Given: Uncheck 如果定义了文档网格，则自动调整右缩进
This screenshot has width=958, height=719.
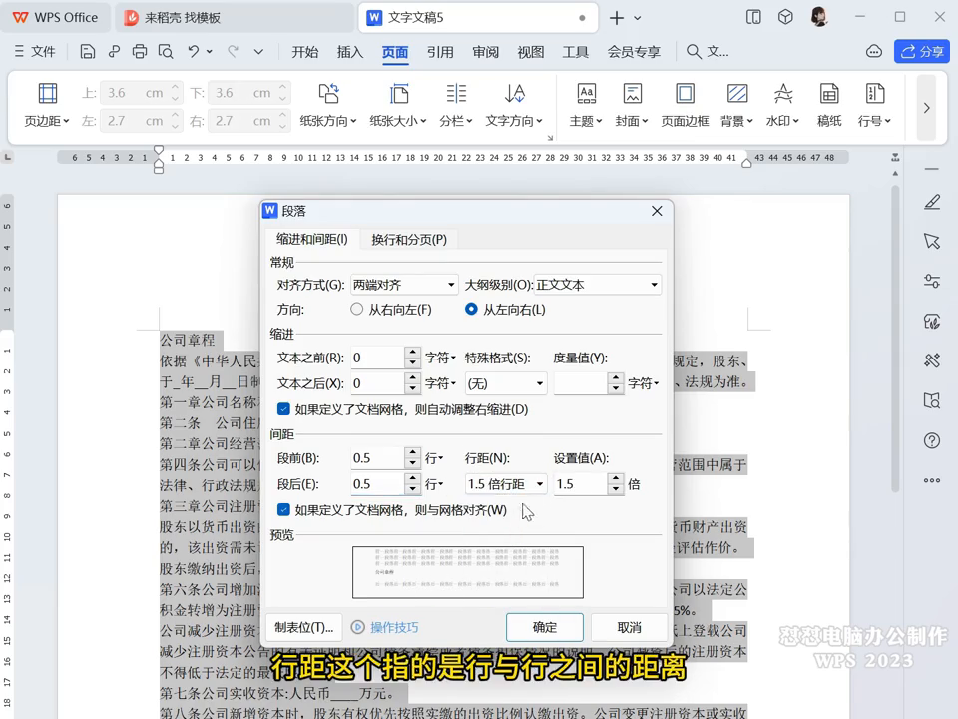Looking at the screenshot, I should tap(284, 410).
